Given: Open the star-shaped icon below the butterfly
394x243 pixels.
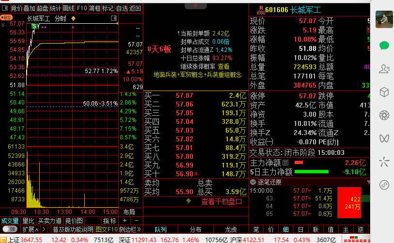Looking at the screenshot, I should pos(384,162).
